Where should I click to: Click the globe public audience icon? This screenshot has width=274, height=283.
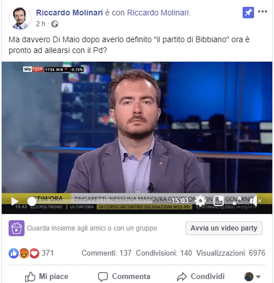point(55,24)
